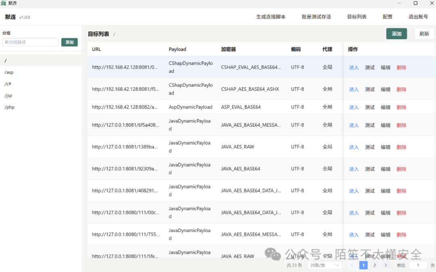Click 删除 for 6f5a408 URL row
The width and height of the screenshot is (436, 272).
click(401, 125)
